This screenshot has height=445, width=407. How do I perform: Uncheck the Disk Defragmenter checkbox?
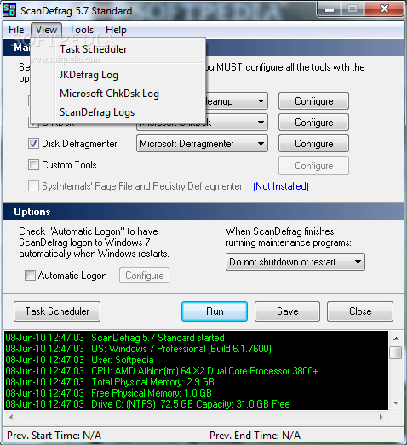tap(33, 144)
